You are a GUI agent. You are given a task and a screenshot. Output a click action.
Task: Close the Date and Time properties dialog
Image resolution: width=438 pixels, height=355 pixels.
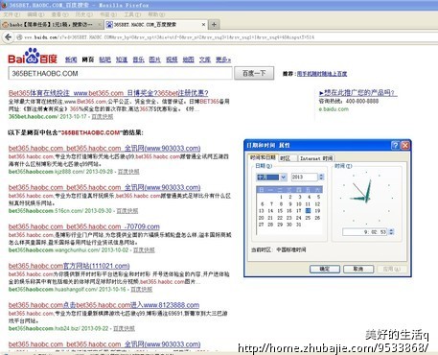click(405, 145)
